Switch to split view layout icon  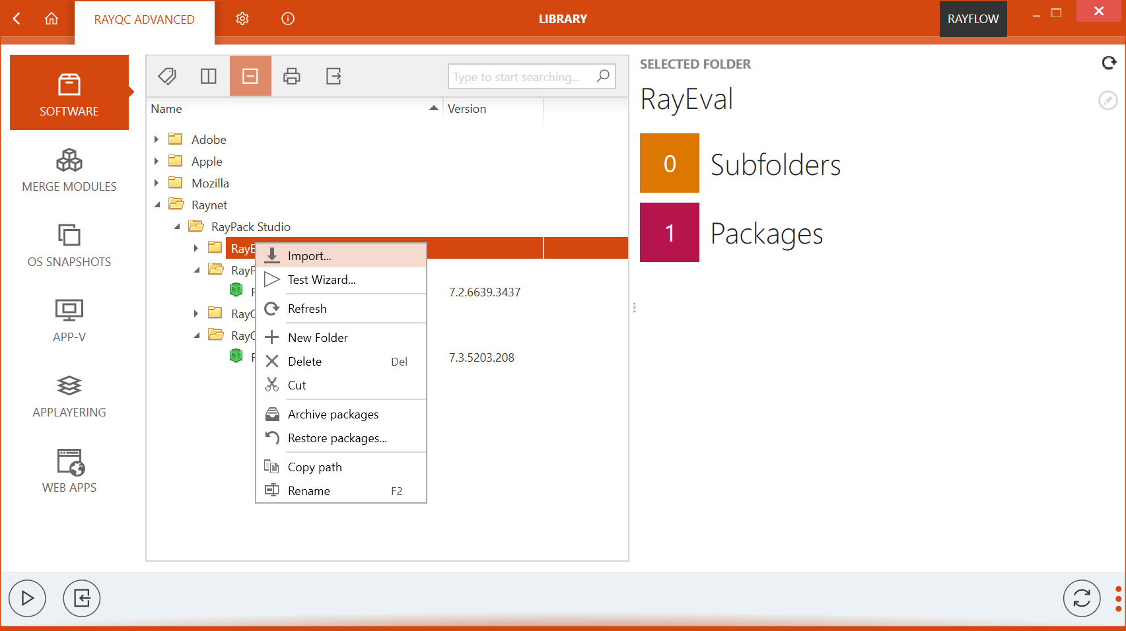point(209,76)
